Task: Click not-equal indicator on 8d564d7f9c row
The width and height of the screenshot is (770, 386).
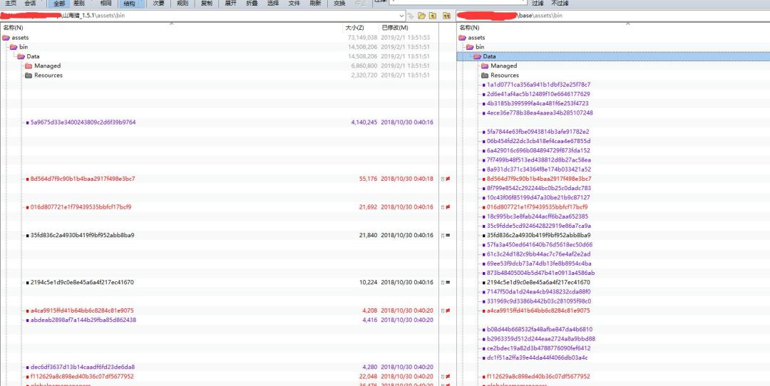Action: pos(448,179)
